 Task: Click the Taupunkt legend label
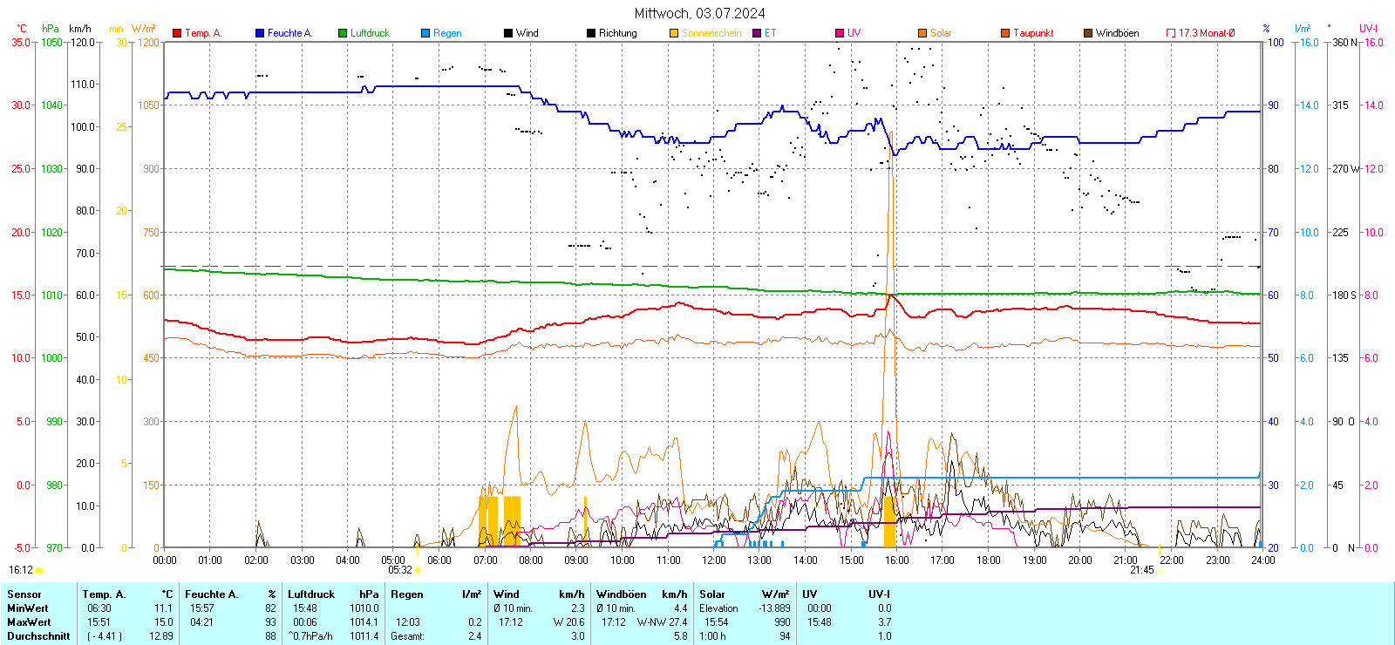coord(1033,33)
